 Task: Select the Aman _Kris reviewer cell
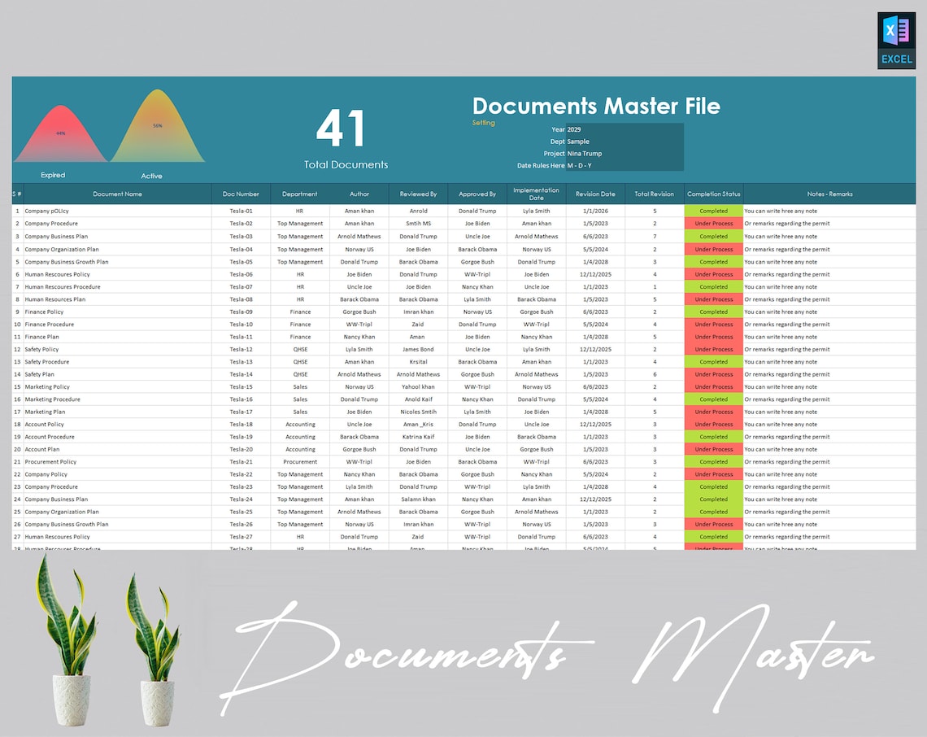coord(418,425)
